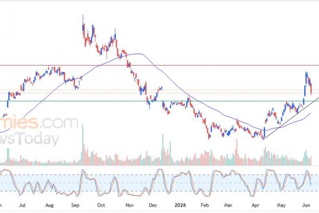
Task: Click the Sep label on time axis
Action: [75, 205]
